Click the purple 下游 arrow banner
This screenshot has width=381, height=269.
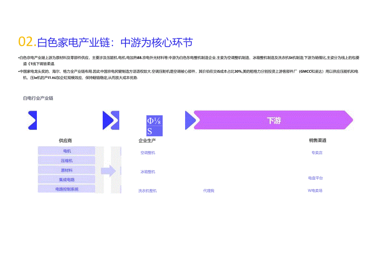[x=273, y=120]
